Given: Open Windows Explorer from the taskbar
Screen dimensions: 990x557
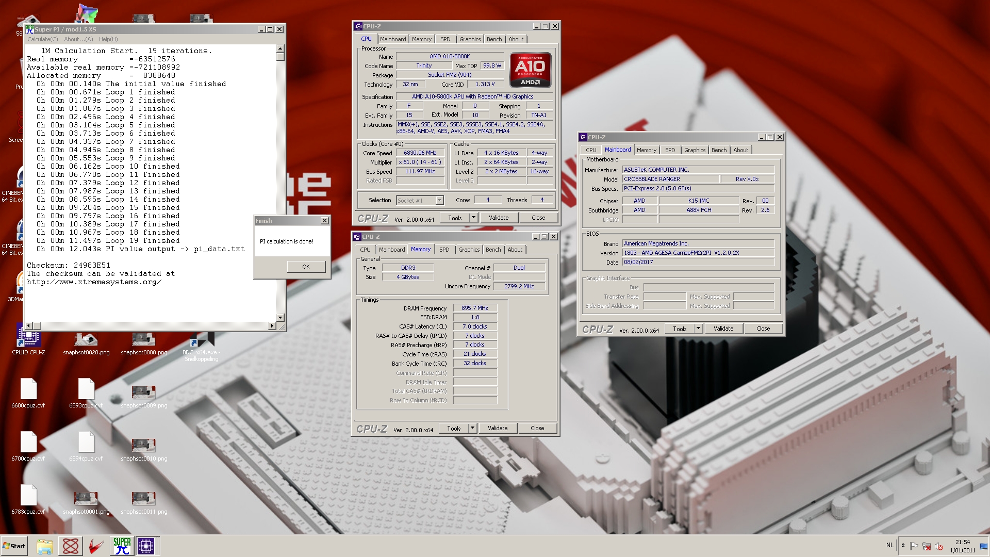Looking at the screenshot, I should click(45, 546).
